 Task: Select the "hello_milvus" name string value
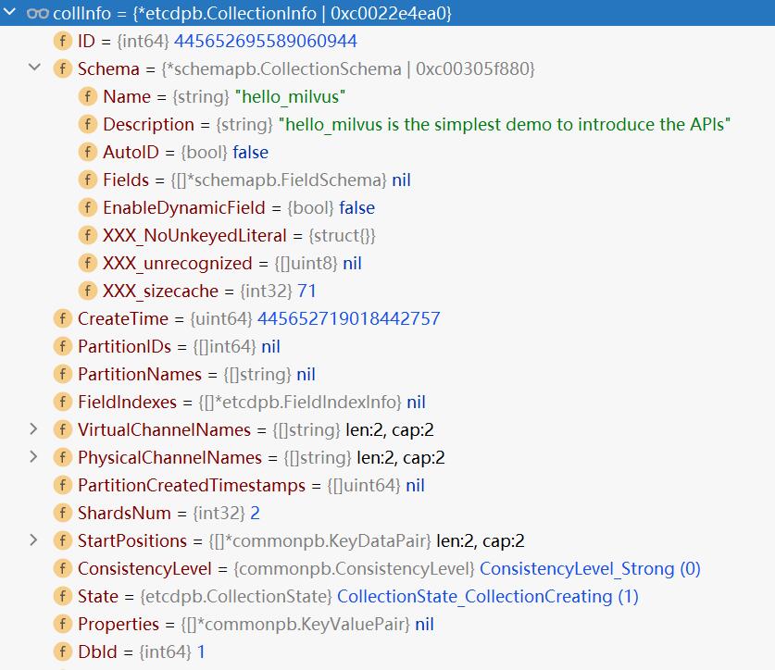(x=290, y=97)
